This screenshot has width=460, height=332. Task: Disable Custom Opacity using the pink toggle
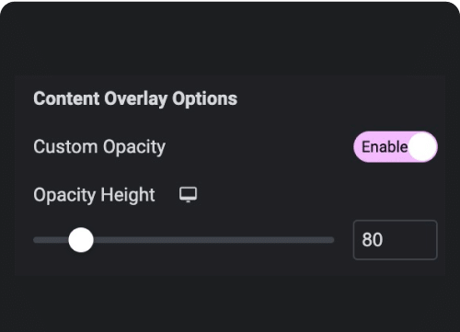396,147
